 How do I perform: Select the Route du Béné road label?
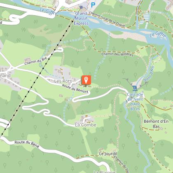(x=27, y=144)
